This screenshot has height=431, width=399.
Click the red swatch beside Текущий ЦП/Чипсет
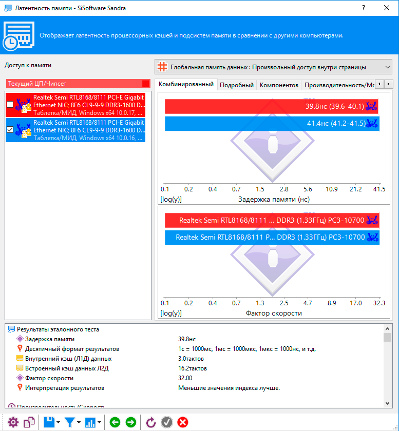pyautogui.click(x=146, y=84)
